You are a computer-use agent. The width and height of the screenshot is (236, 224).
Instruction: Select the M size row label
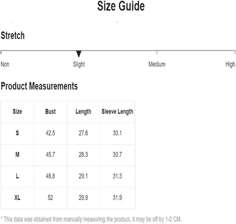pyautogui.click(x=17, y=155)
